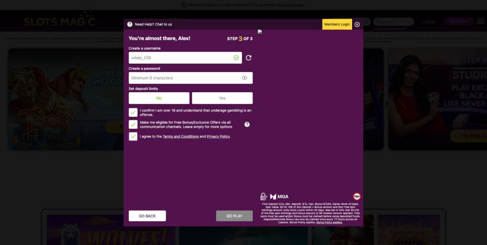Click STEP 3 OF 3 indicator text
This screenshot has height=245, width=487.
pos(240,39)
